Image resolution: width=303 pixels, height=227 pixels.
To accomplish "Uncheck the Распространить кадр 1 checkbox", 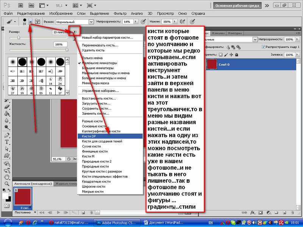I will pyautogui.click(x=263, y=47).
